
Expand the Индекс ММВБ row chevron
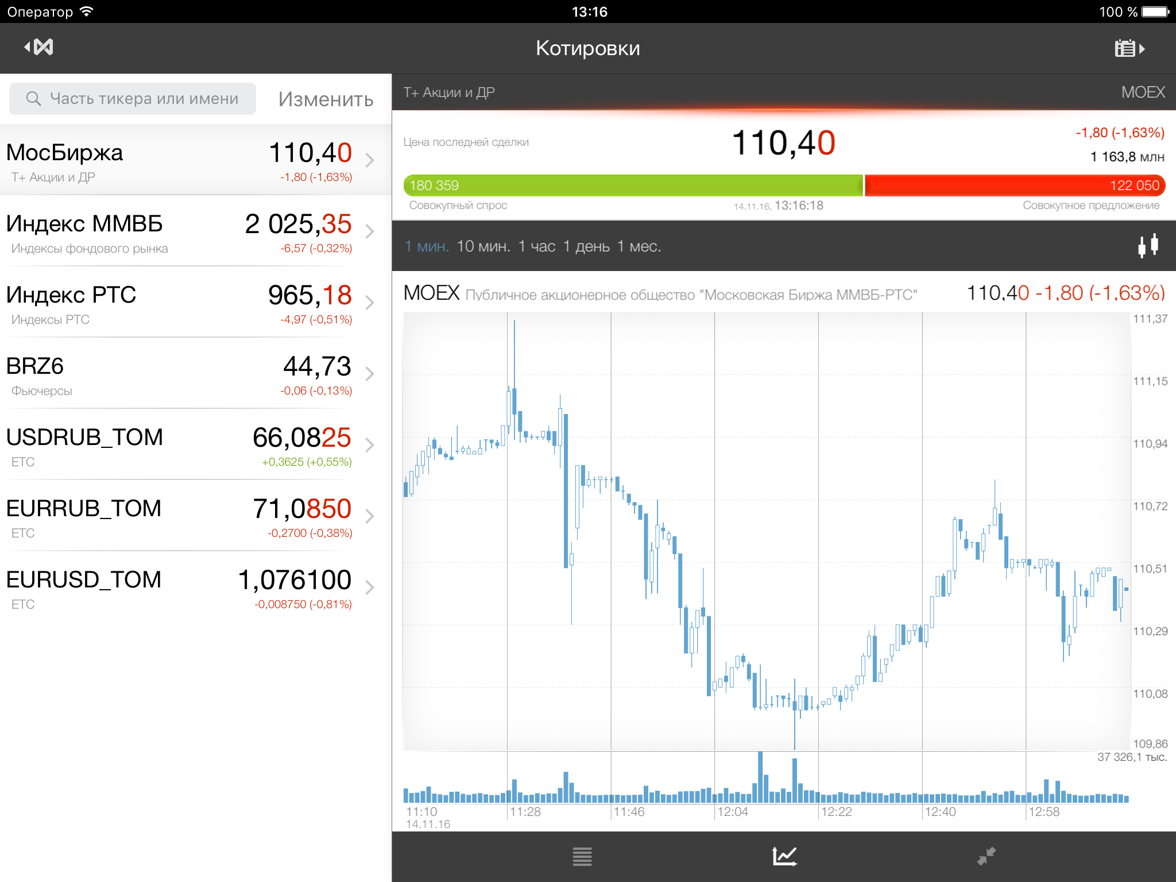tap(370, 231)
